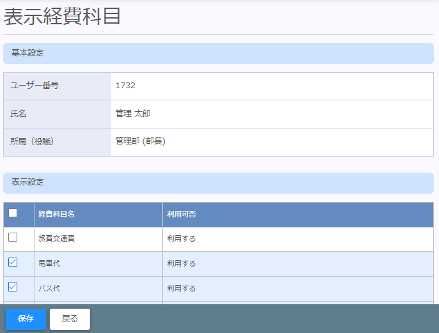The image size is (439, 333).
Task: Click 利用する in the バス代 row
Action: 181,288
